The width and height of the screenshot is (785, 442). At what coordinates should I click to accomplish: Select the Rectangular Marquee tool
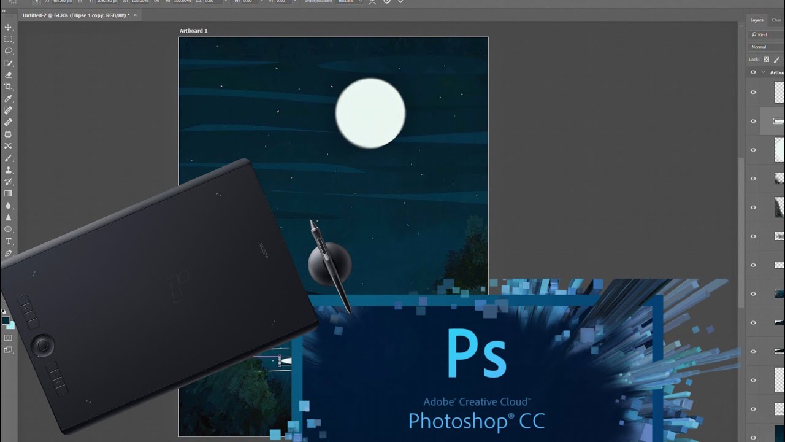(x=9, y=39)
